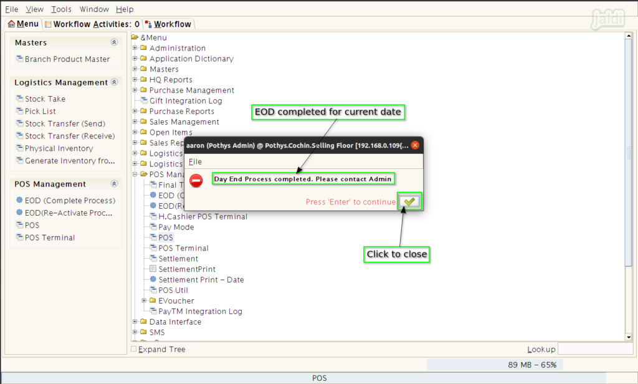
Task: Enable the Expand Tree checkbox
Action: [x=134, y=349]
